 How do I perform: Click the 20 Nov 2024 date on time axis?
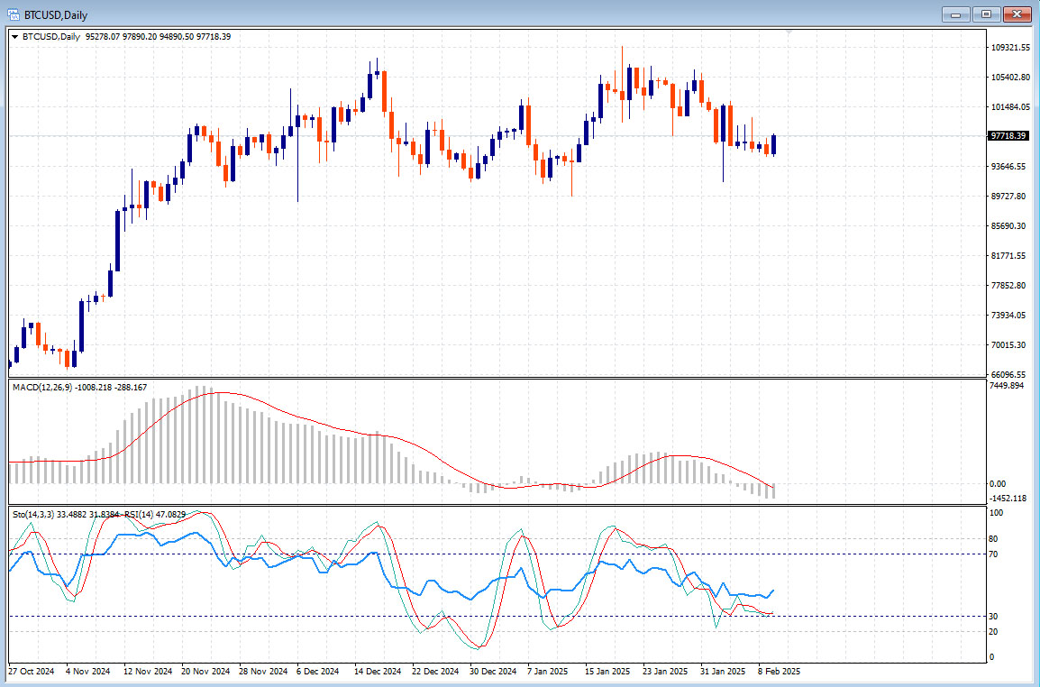[205, 672]
